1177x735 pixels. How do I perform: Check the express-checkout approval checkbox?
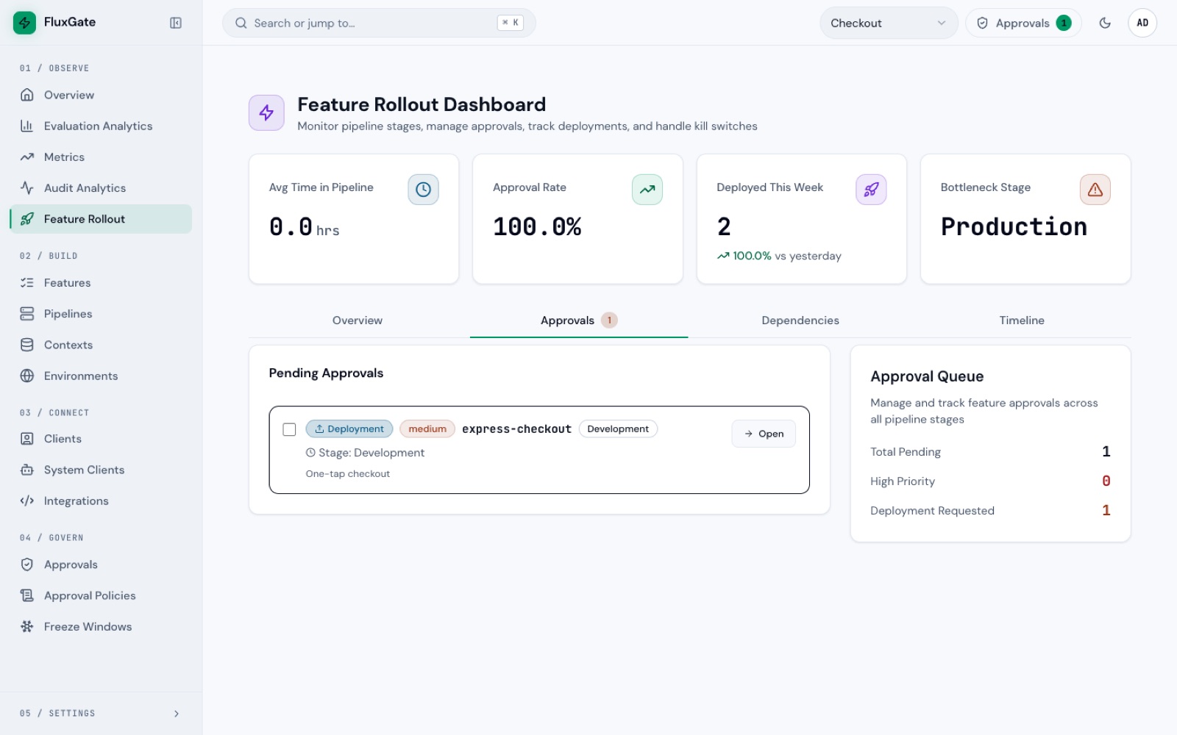click(289, 429)
